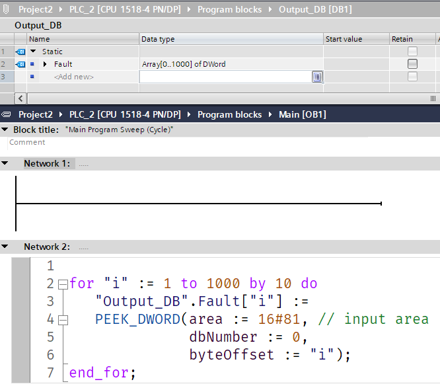Collapse Network 1 section

5,163
